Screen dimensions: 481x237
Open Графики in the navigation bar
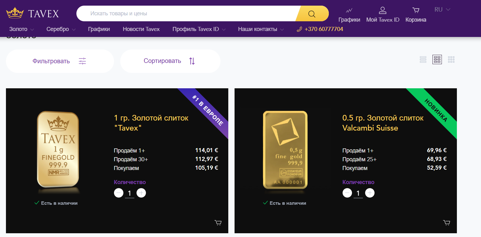(99, 29)
